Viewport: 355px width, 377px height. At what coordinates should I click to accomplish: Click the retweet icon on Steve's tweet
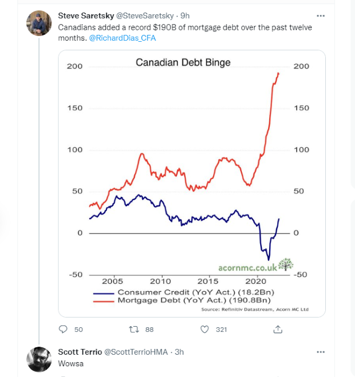pyautogui.click(x=134, y=329)
